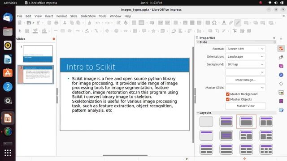Toggle the highlighted Draw functions pencil icon
The height and width of the screenshot is (161, 287).
238,23
